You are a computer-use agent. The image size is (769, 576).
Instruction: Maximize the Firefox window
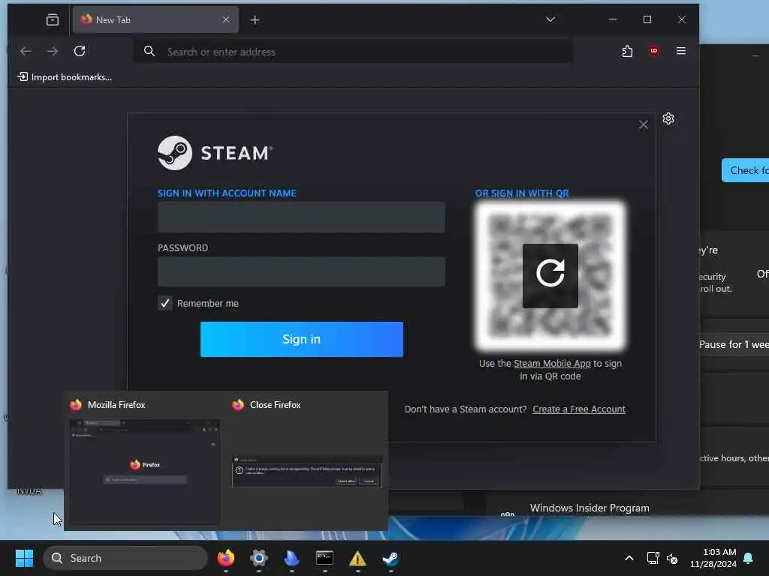coord(647,19)
